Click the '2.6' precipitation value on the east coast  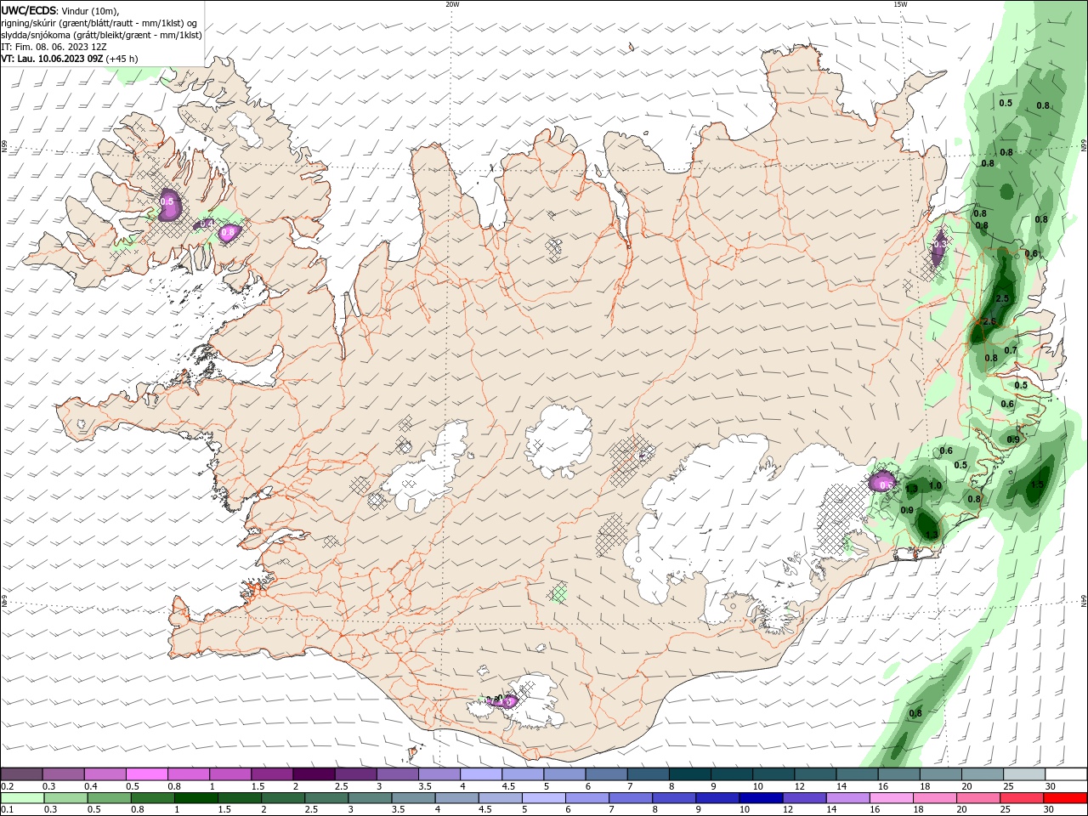point(989,321)
